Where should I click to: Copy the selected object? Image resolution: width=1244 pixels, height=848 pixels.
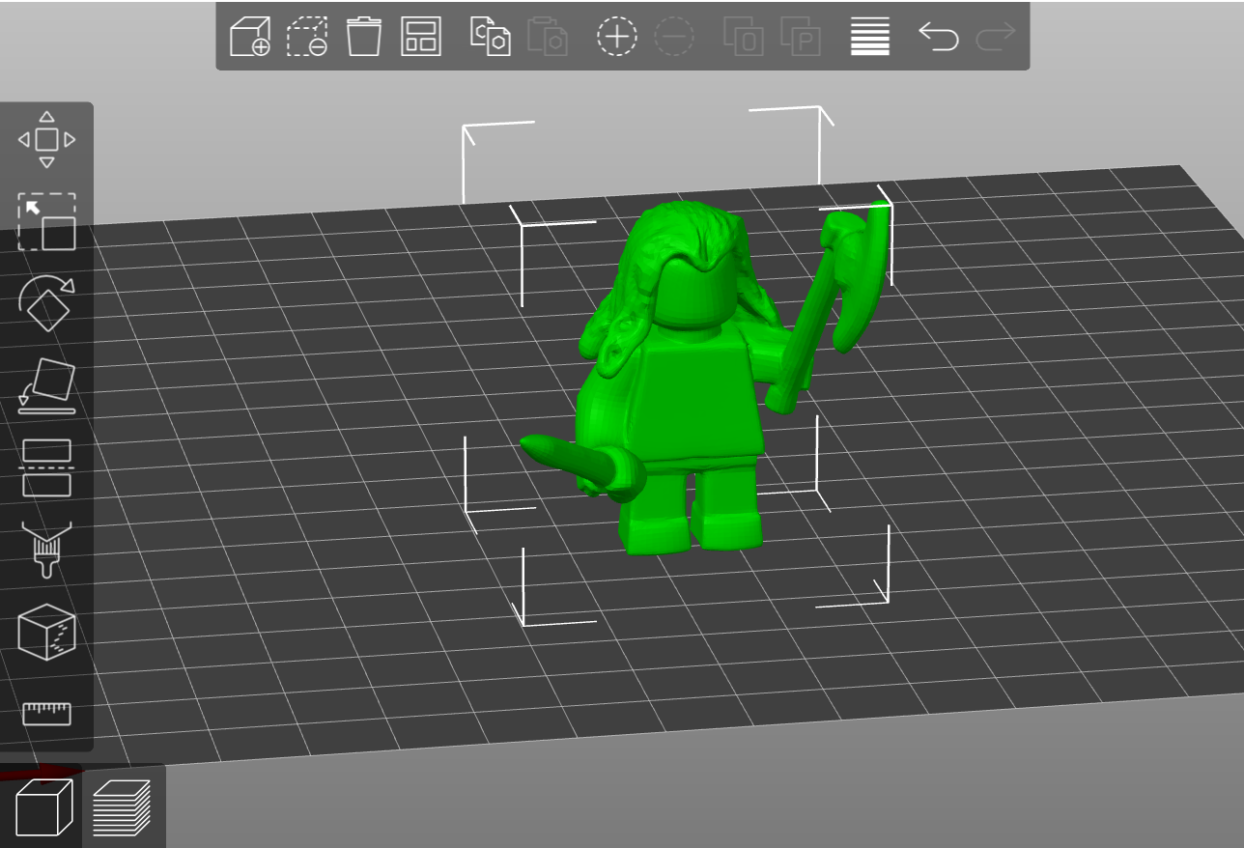pos(491,37)
